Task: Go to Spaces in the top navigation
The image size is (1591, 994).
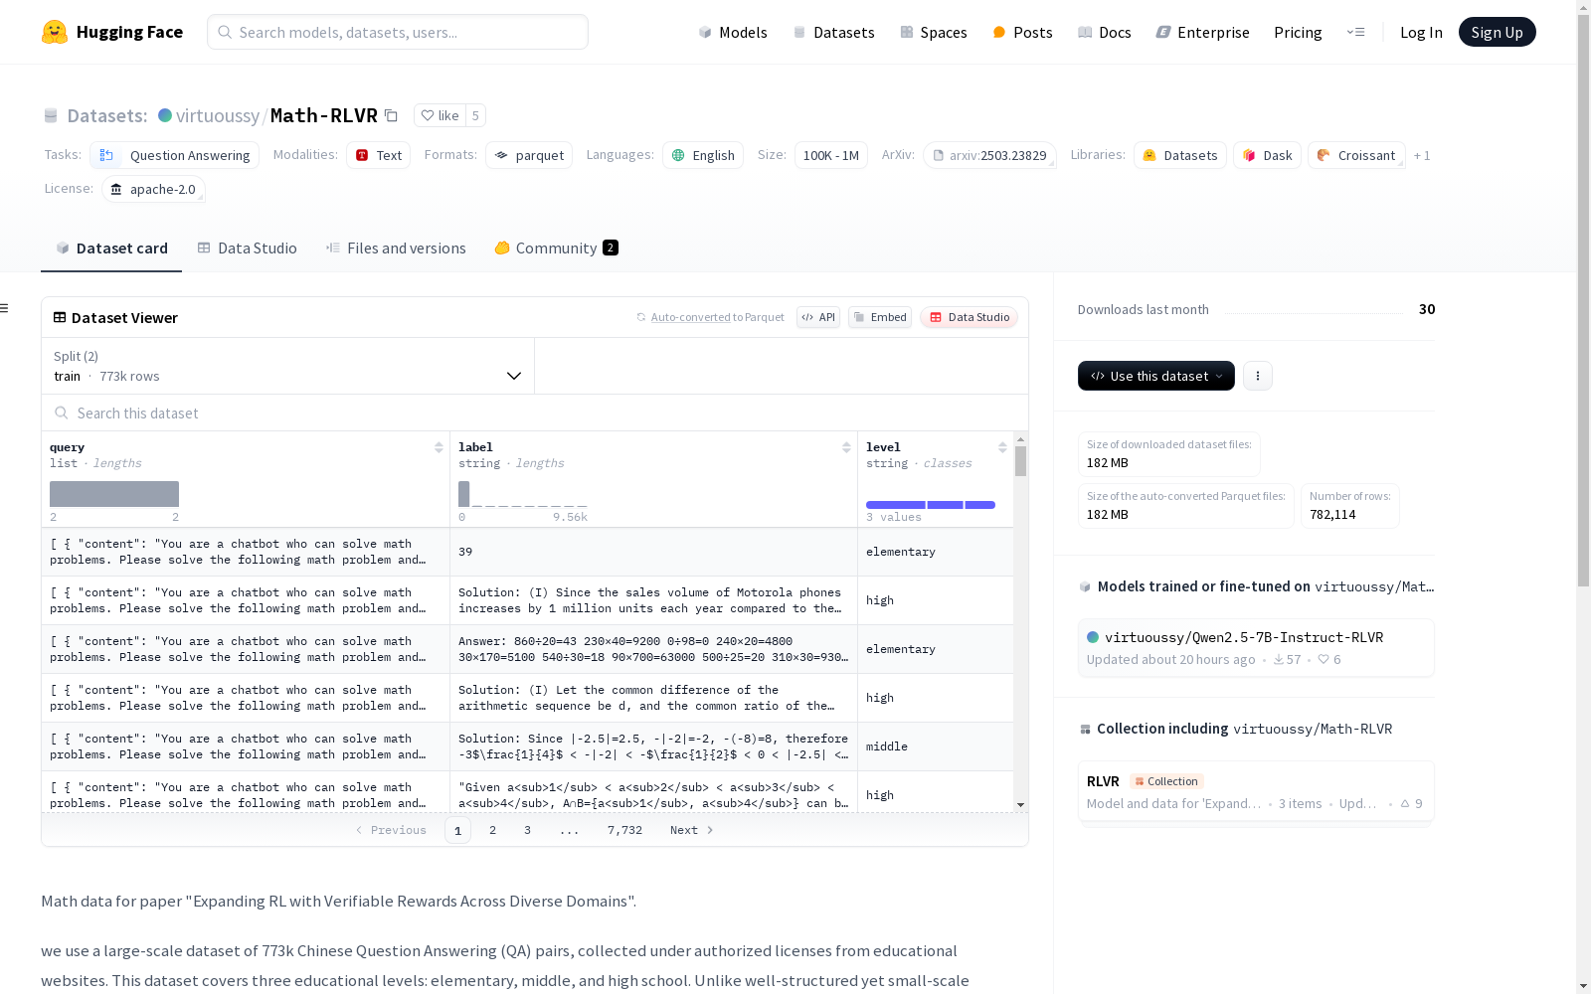Action: pos(934,32)
